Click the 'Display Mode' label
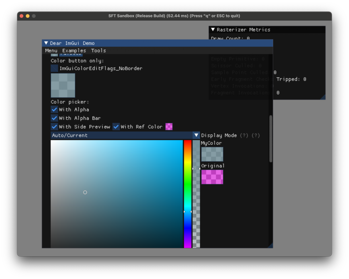This screenshot has height=279, width=349. click(x=219, y=136)
